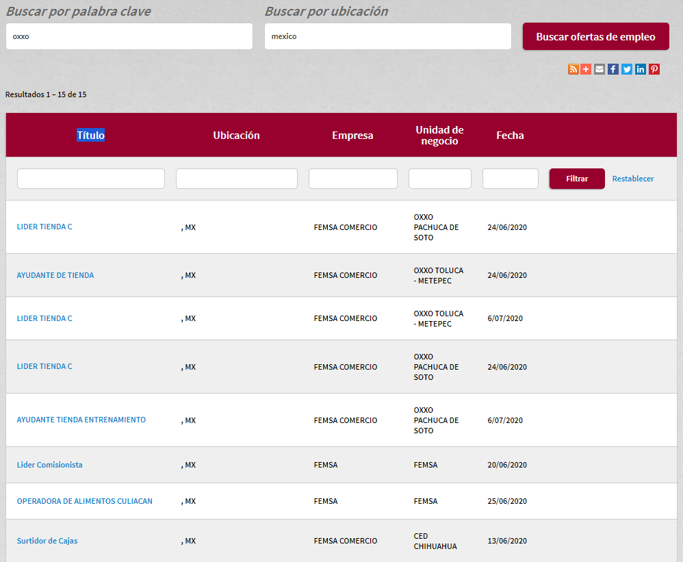Click the Ubicación filter input box
Screen dimensions: 683x562
coord(237,179)
